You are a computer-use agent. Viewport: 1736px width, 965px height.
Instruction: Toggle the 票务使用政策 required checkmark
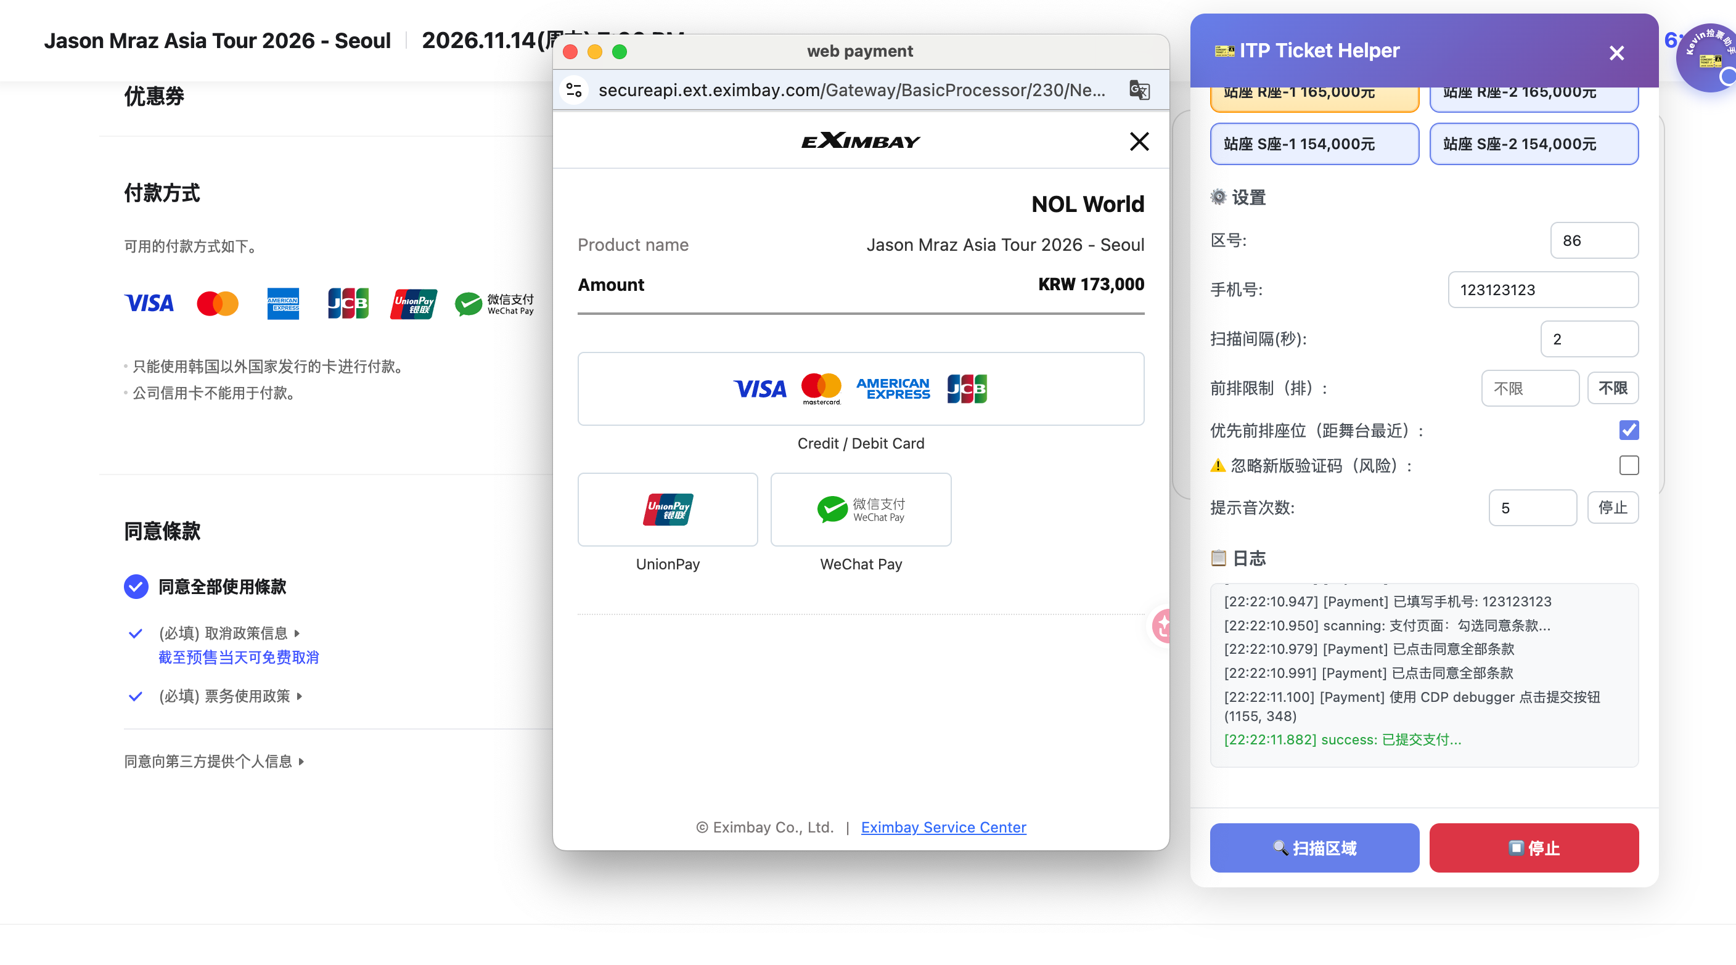(x=135, y=696)
